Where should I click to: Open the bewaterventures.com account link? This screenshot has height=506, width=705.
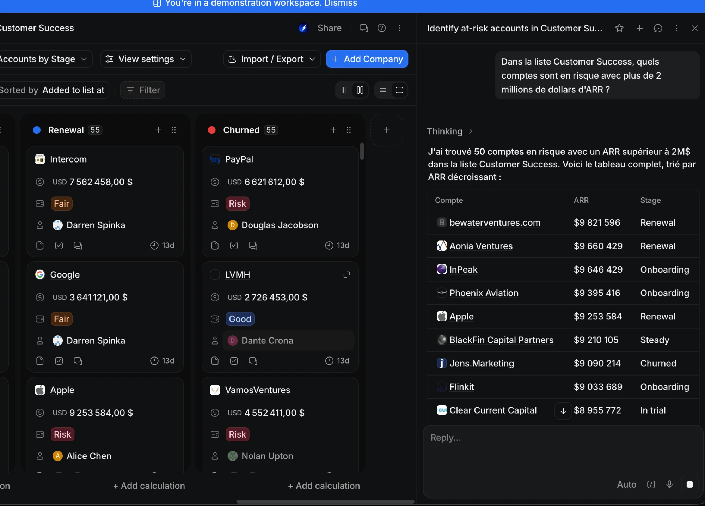[x=495, y=223]
